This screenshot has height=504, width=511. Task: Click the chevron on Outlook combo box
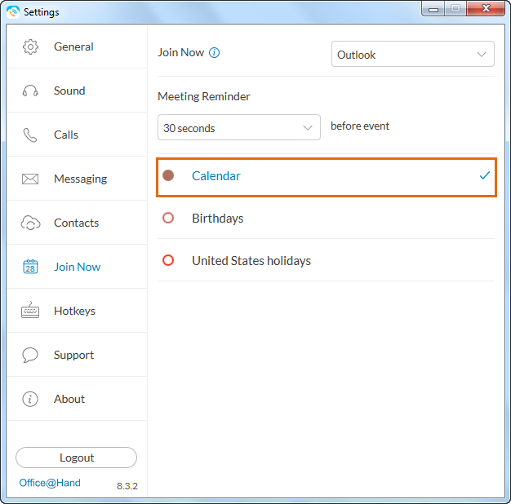482,55
